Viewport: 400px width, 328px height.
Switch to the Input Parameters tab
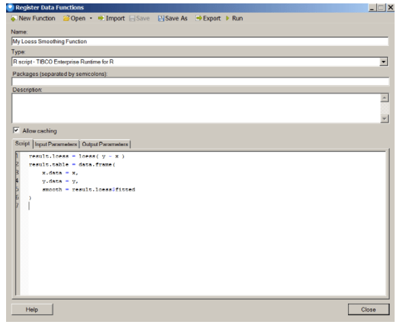click(56, 144)
